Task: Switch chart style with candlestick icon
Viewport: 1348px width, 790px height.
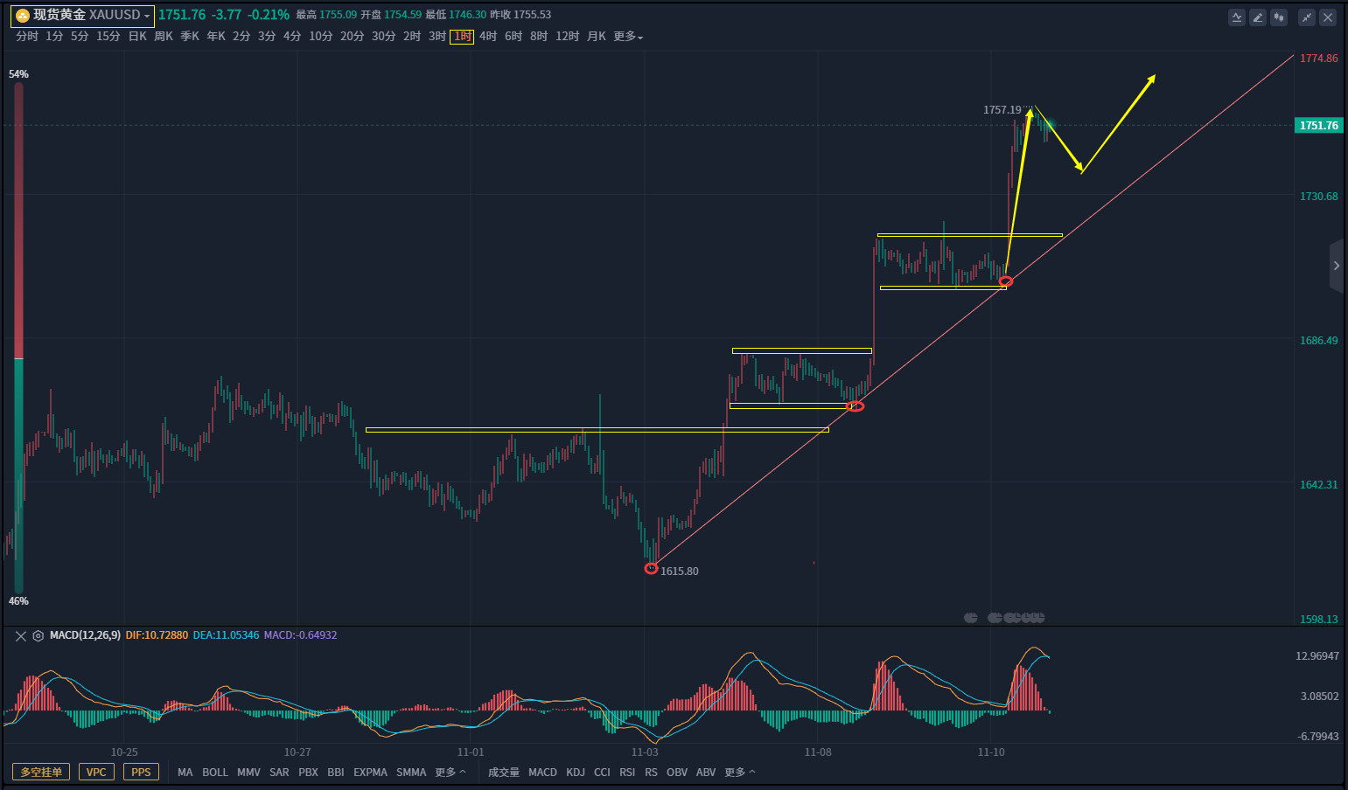Action: pos(1279,17)
